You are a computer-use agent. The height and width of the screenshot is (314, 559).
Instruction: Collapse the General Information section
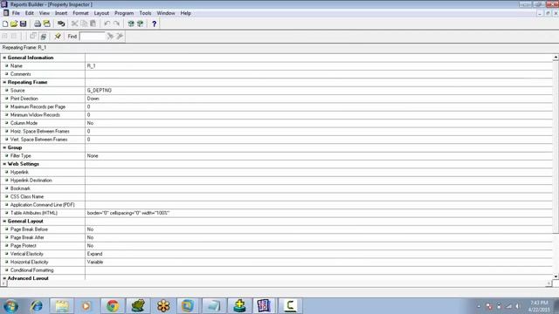coord(4,58)
